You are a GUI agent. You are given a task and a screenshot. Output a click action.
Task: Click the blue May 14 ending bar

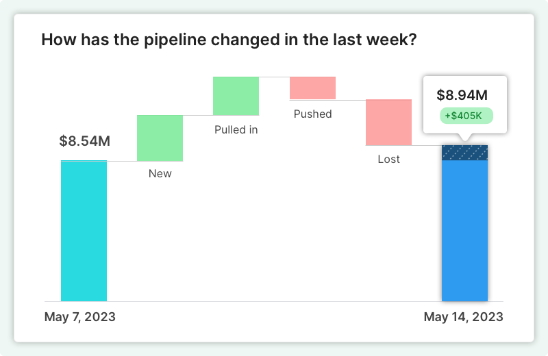coord(464,231)
